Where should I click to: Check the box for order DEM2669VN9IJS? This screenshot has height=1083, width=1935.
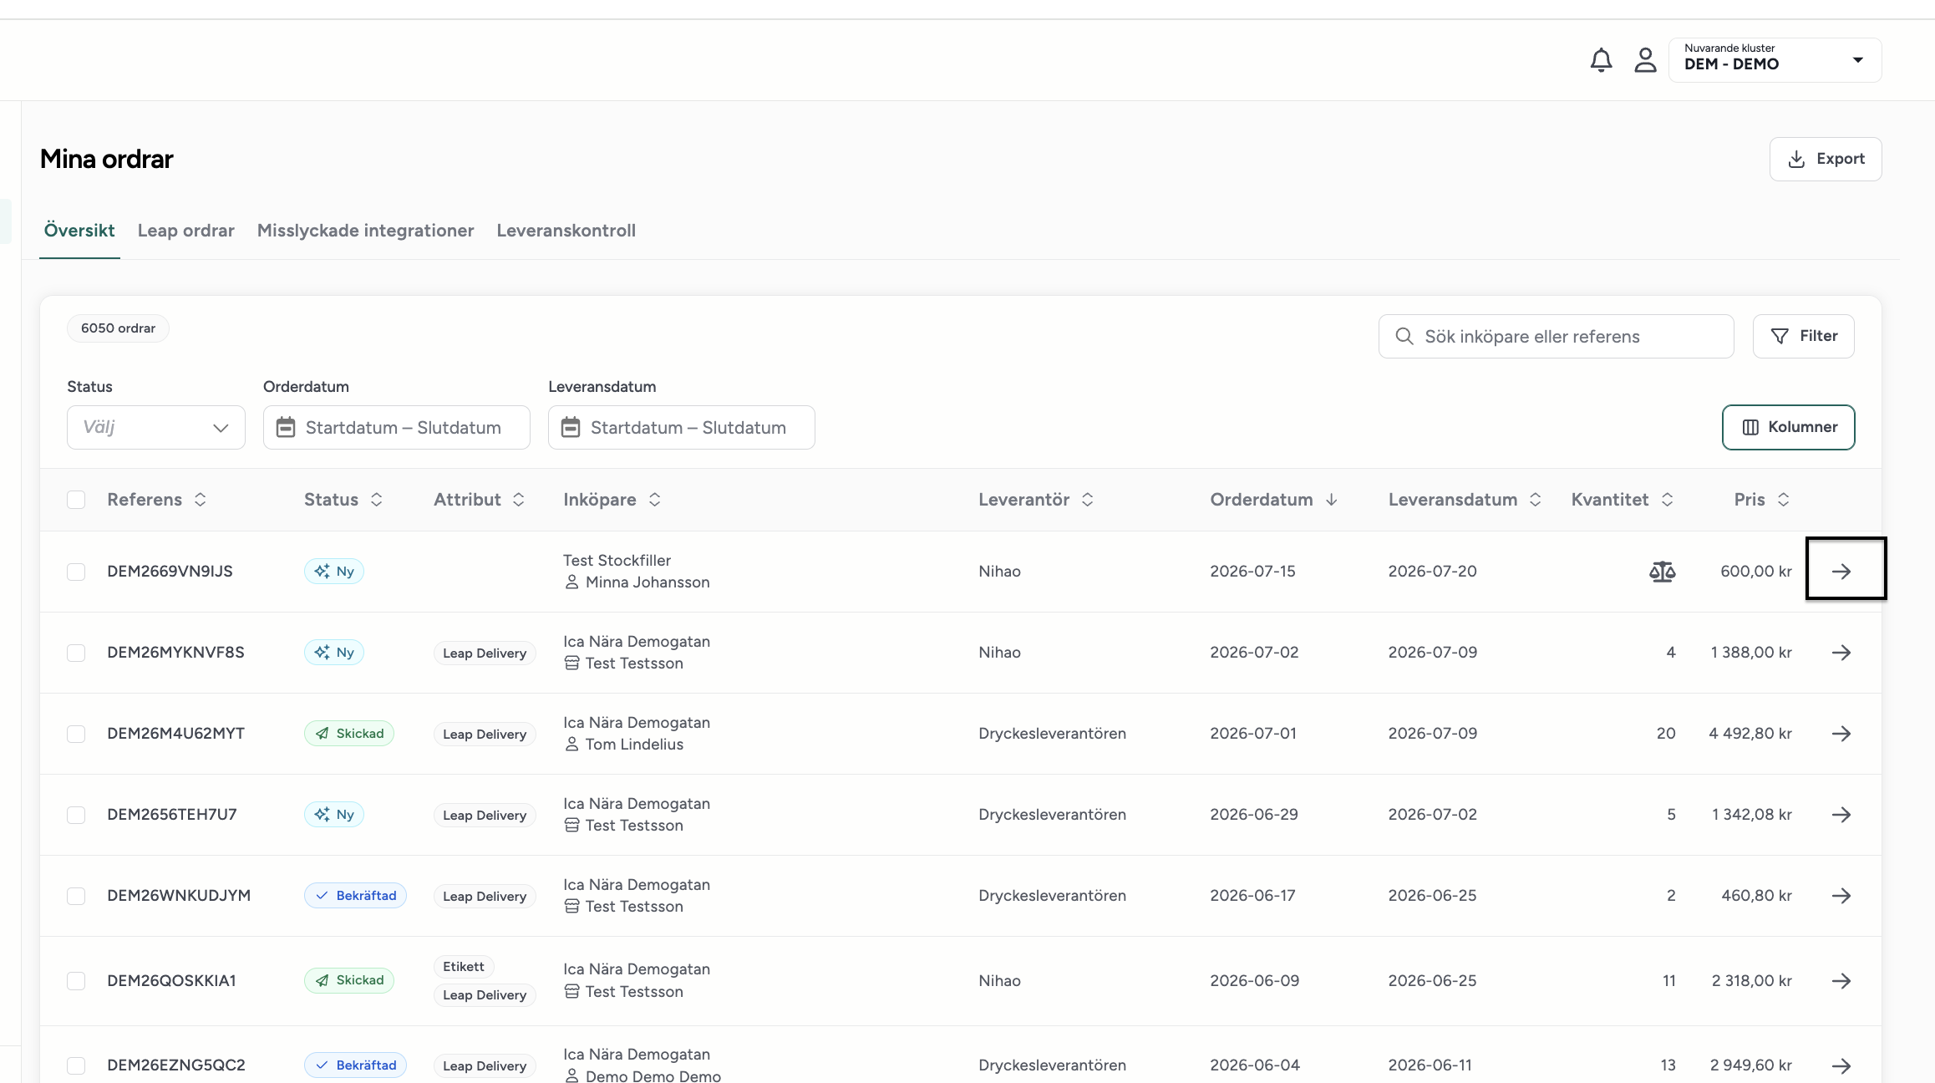[x=76, y=572]
